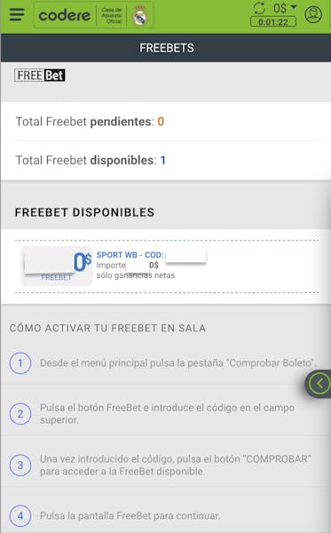Refresh the balance with circular arrows
The width and height of the screenshot is (331, 533).
coord(259,8)
